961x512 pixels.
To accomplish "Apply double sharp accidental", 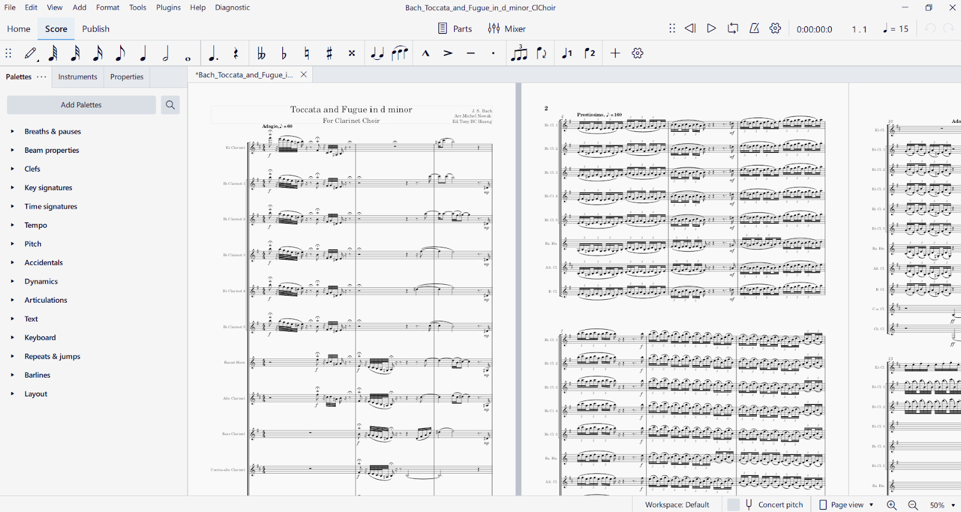I will pyautogui.click(x=352, y=53).
